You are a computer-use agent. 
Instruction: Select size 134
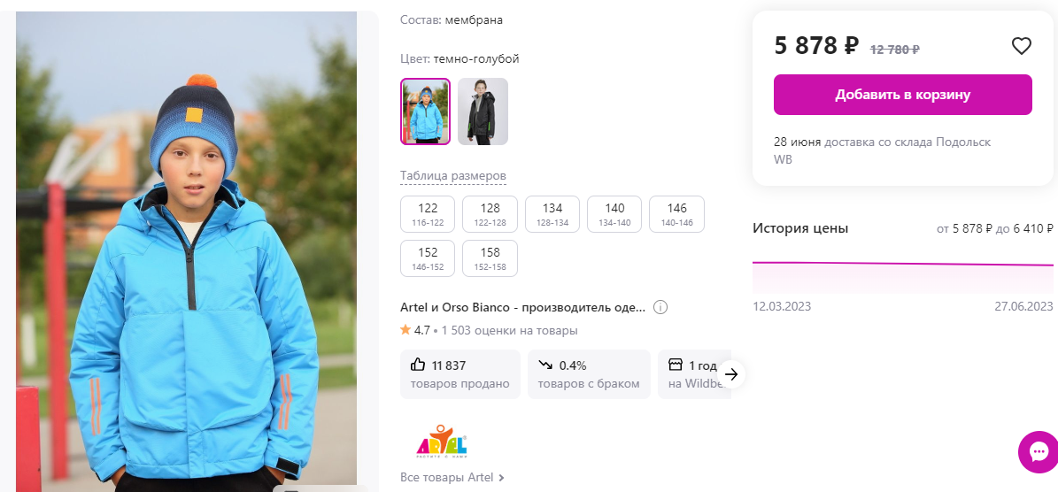click(x=552, y=214)
